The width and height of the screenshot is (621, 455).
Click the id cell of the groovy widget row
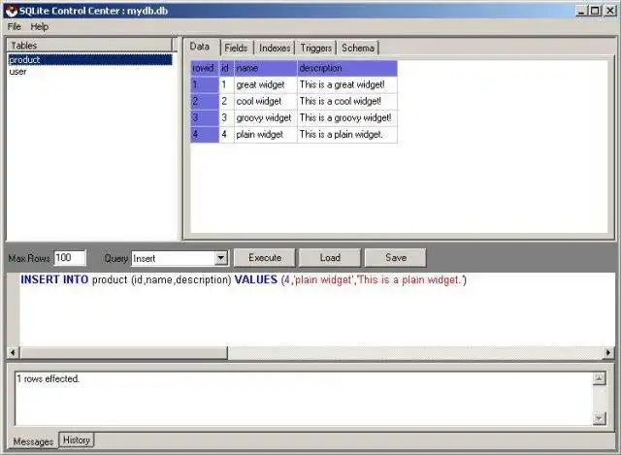click(226, 117)
